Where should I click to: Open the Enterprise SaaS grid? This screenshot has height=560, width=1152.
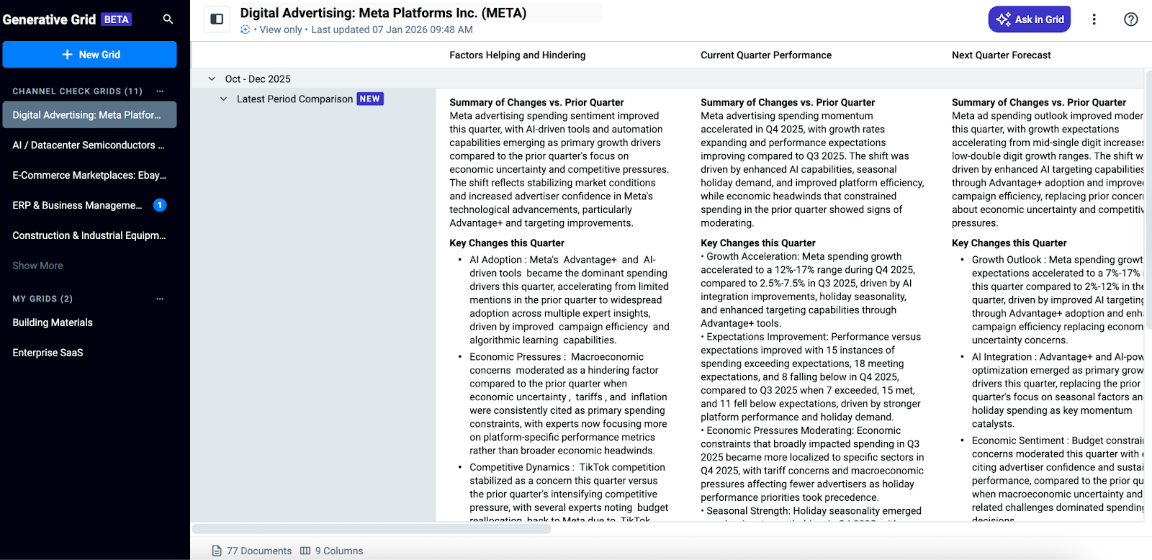pyautogui.click(x=48, y=353)
